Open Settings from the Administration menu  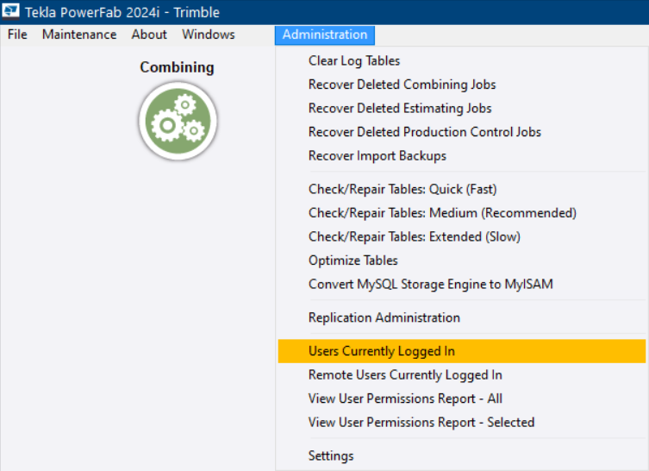[331, 455]
